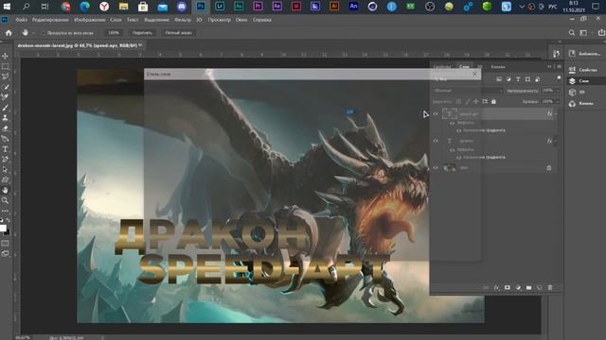Click the add layer style fx icon at panel bottom
This screenshot has width=606, height=340.
(x=496, y=287)
